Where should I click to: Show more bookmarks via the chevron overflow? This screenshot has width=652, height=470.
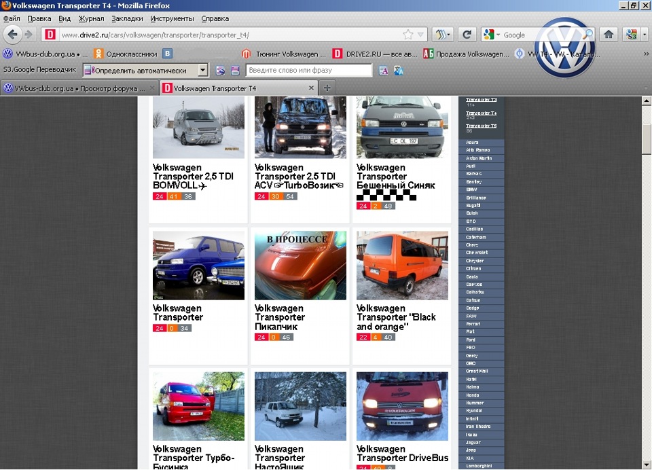(646, 54)
